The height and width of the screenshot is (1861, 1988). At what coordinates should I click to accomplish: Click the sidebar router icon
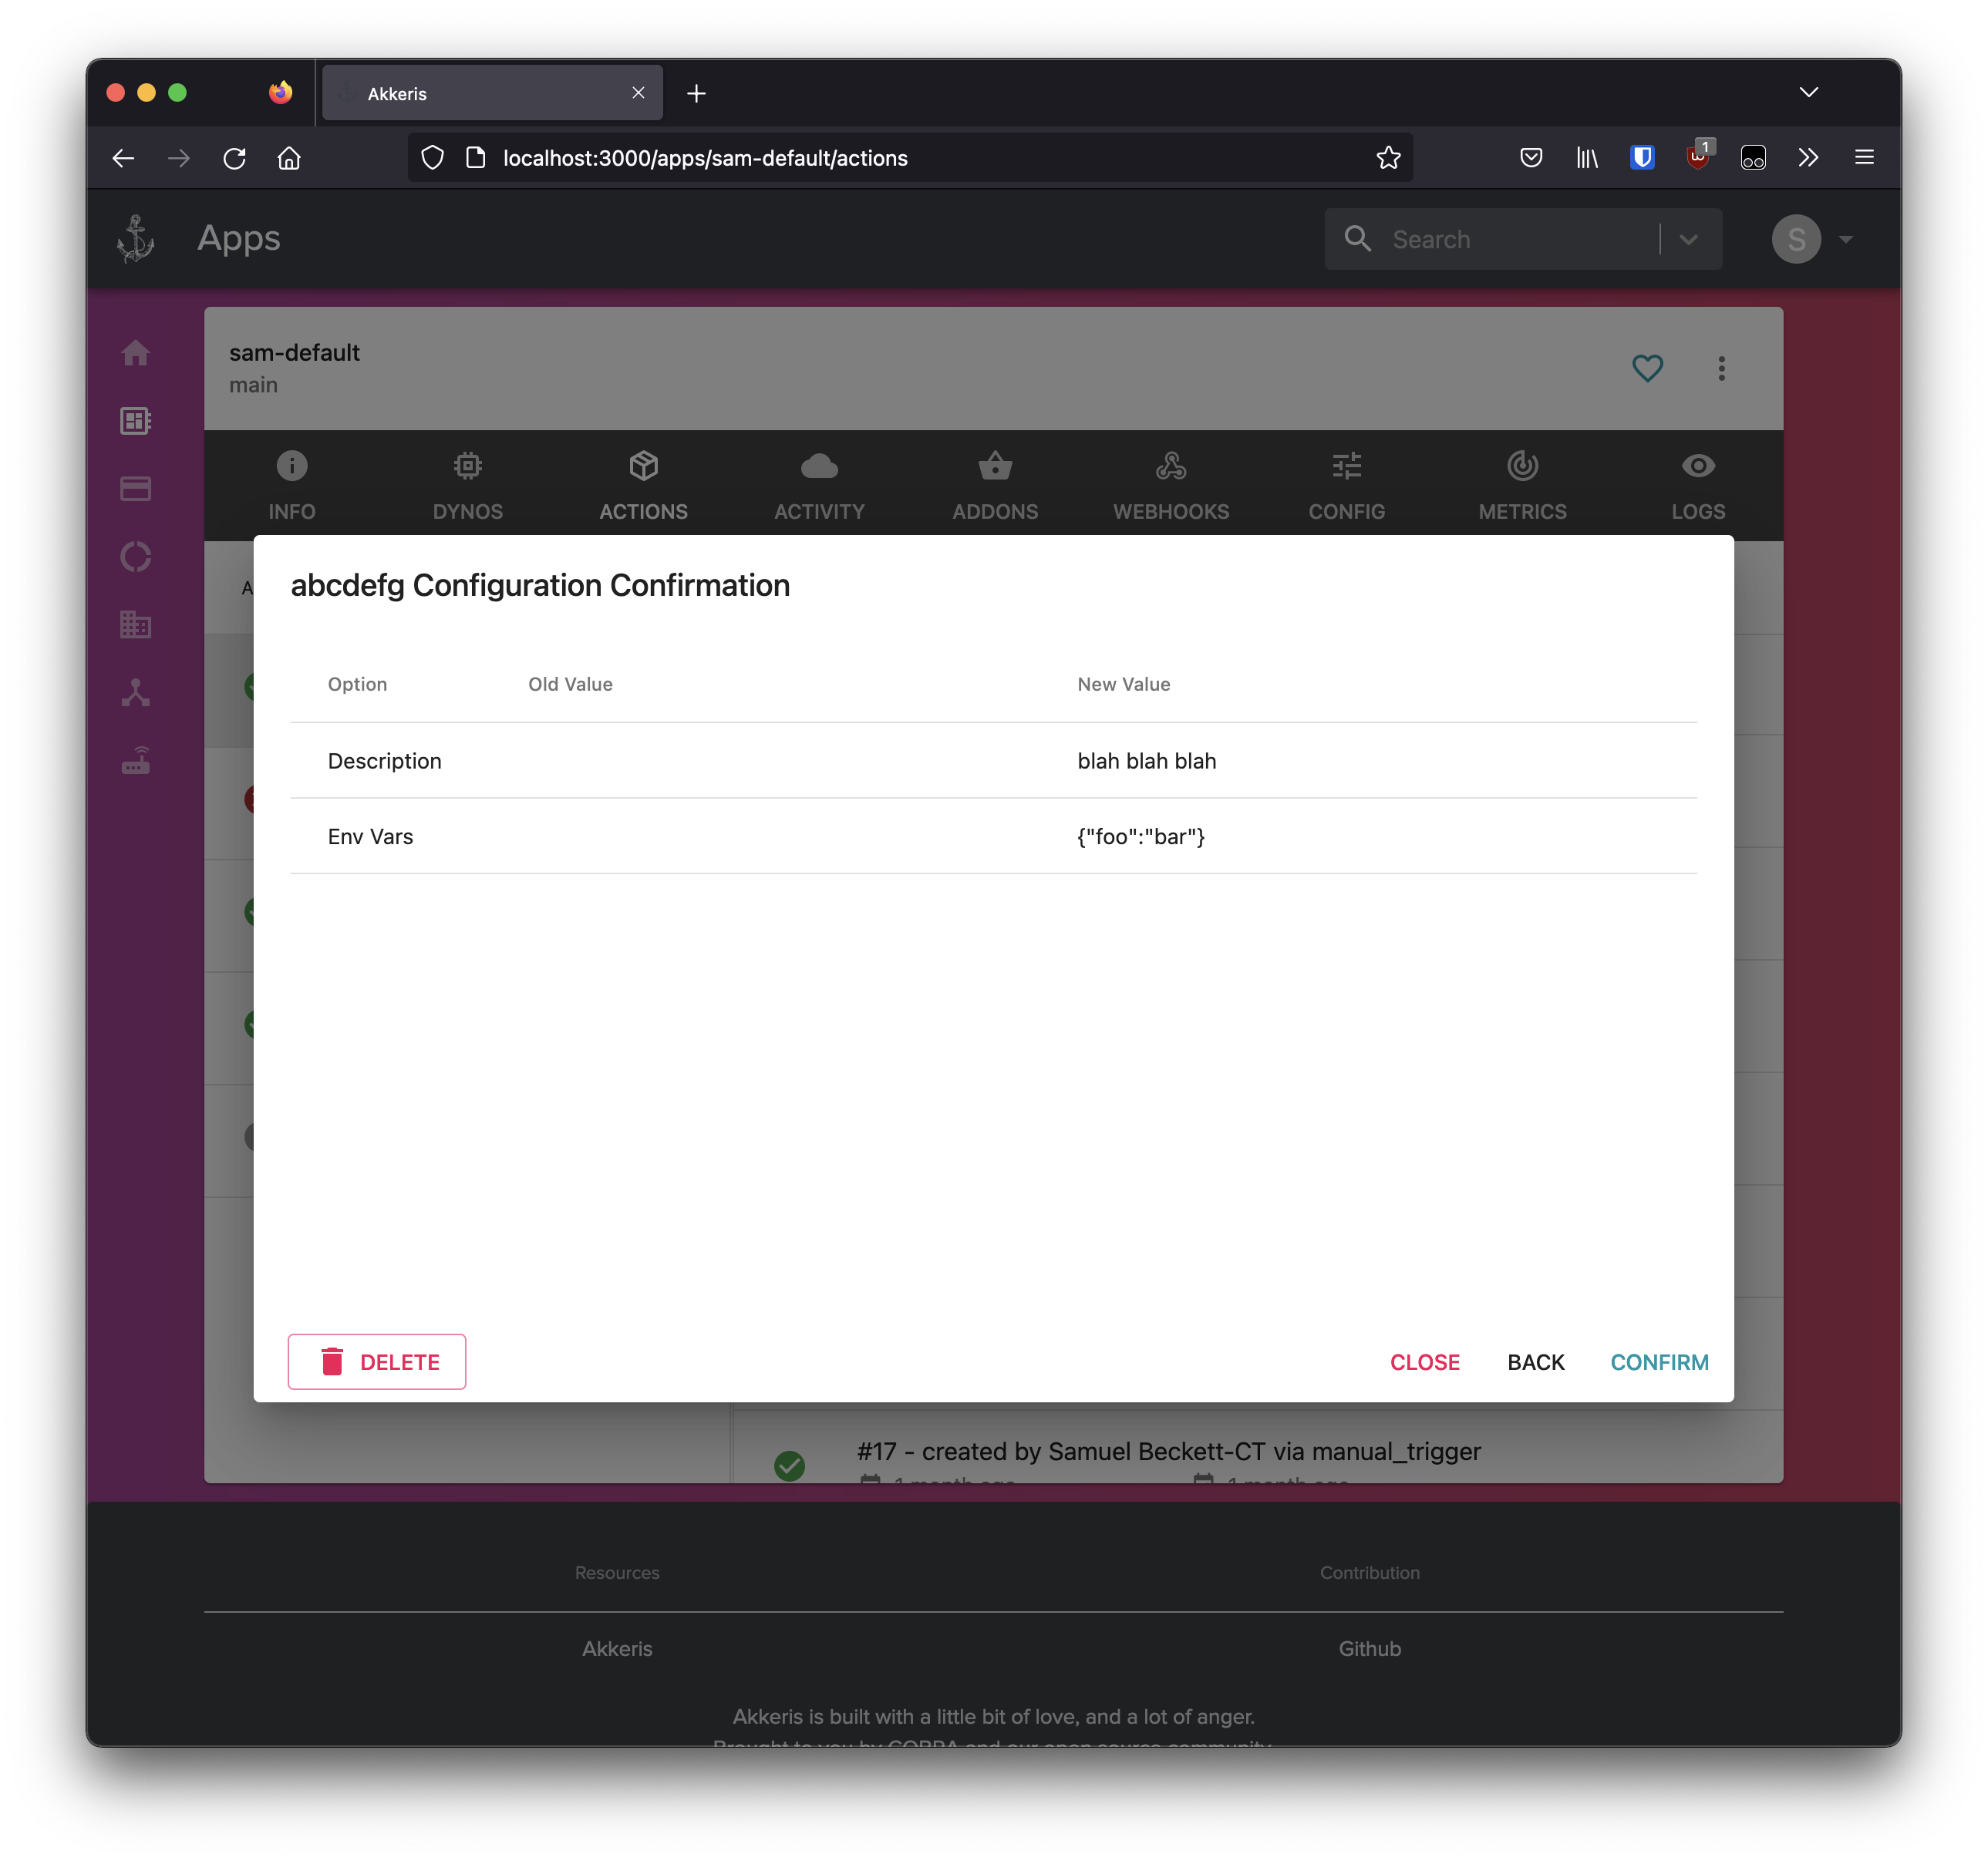136,761
